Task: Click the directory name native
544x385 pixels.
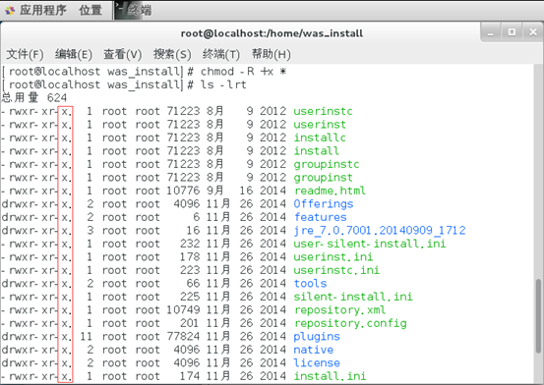Action: click(x=313, y=350)
